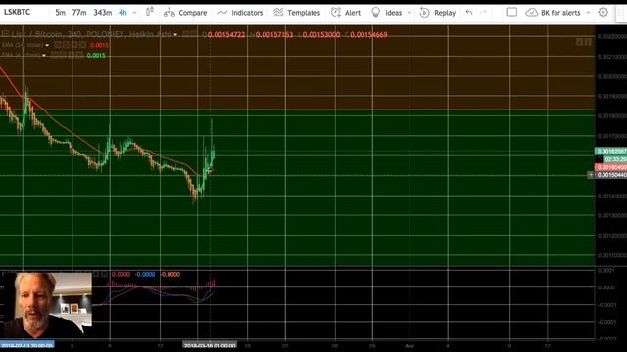Click the low price 0.00153000
627x352 pixels.
[x=321, y=35]
